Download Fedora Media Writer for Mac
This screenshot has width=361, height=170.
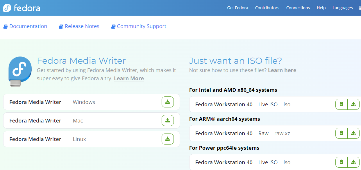tap(167, 120)
